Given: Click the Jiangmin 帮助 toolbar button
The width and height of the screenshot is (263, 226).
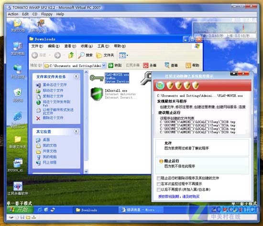Looking at the screenshot, I should pyautogui.click(x=192, y=65).
